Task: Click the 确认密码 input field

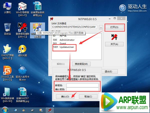Action: [x=82, y=89]
